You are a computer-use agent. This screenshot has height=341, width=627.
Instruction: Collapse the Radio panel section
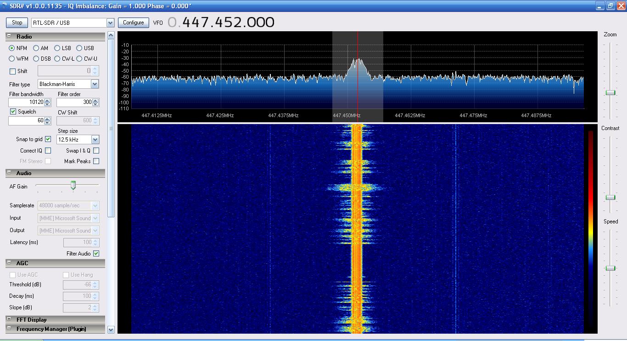[x=9, y=36]
